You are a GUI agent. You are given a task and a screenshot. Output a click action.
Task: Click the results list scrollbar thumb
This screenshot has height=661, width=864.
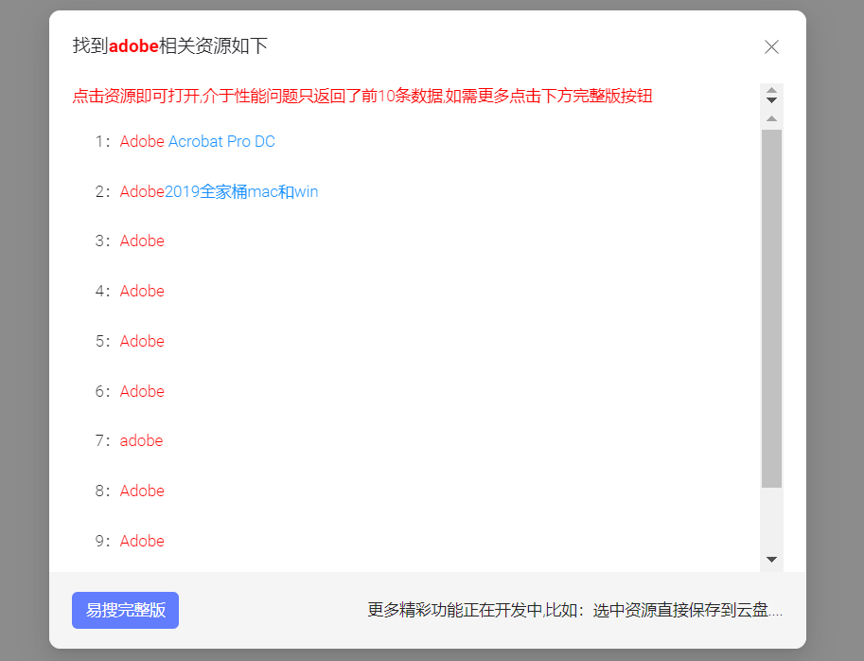tap(771, 309)
